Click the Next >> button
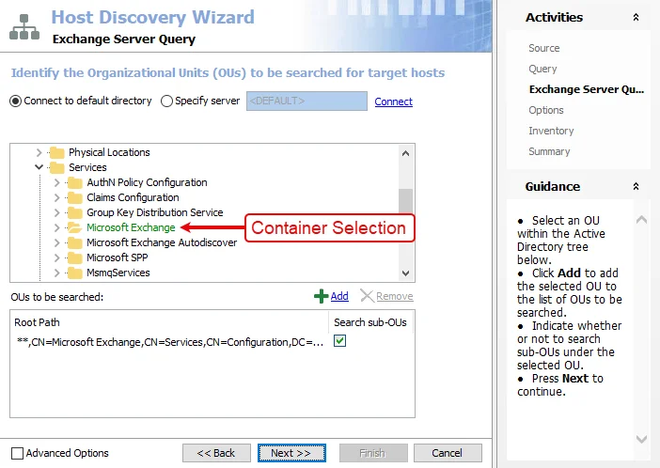 [291, 453]
